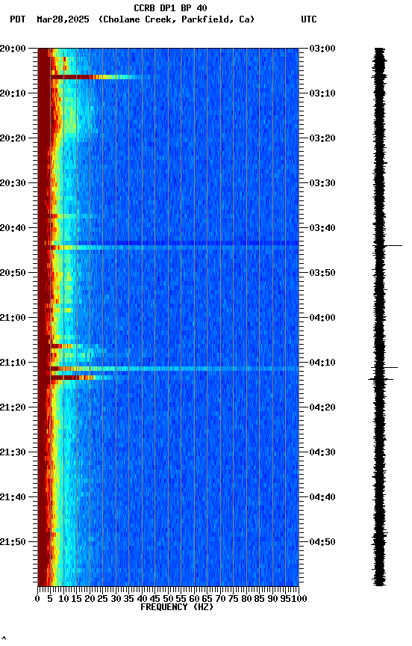Click the 03:20 UTC time label
This screenshot has width=412, height=646.
322,138
